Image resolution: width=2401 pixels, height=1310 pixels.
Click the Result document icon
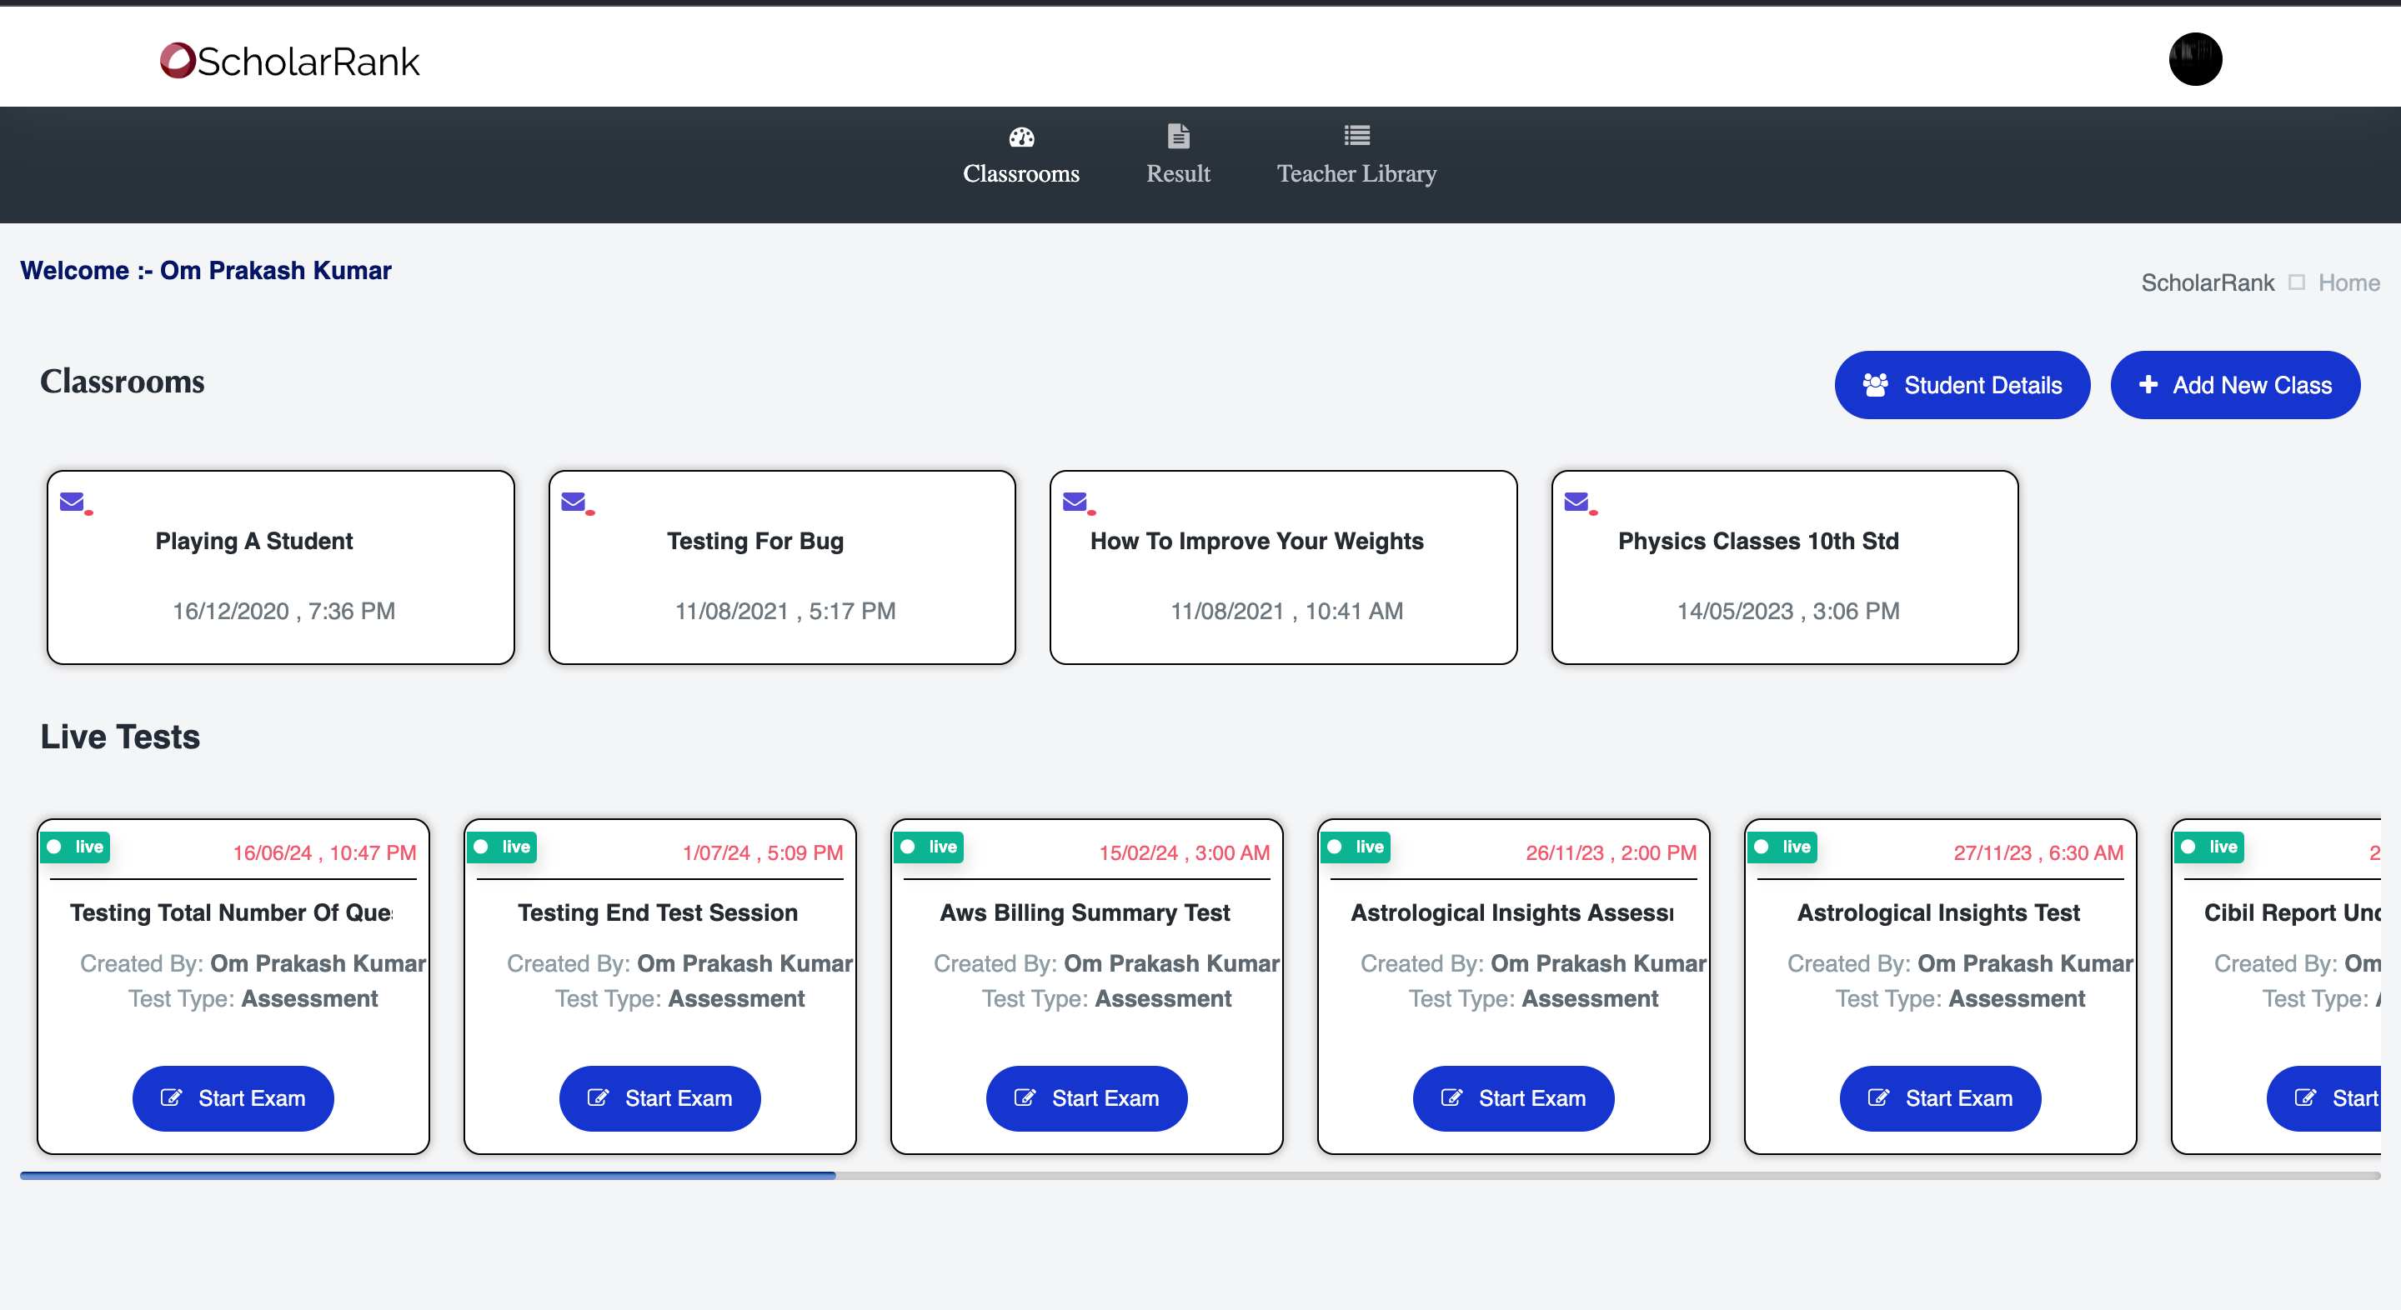pos(1177,136)
